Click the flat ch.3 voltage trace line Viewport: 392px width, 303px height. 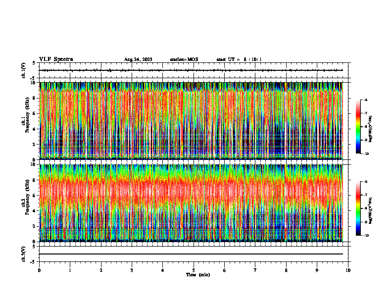coord(191,254)
